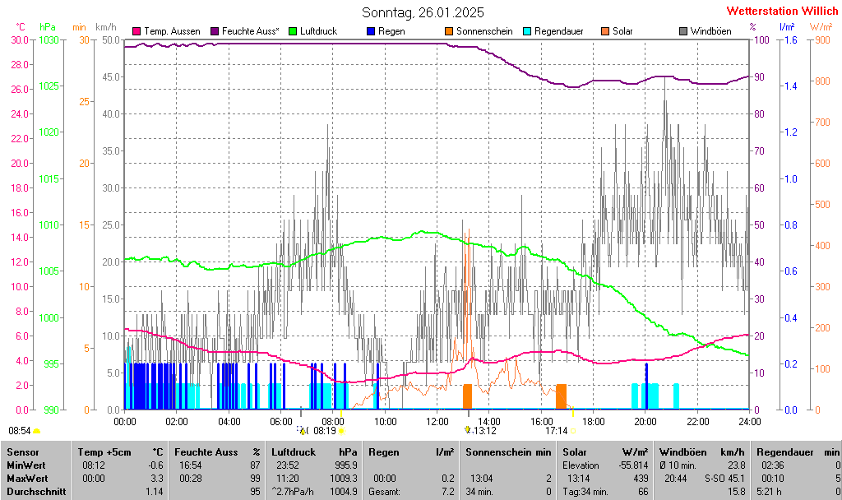842x500 pixels.
Task: Click the 'Sonnenschein' legend label
Action: [484, 31]
